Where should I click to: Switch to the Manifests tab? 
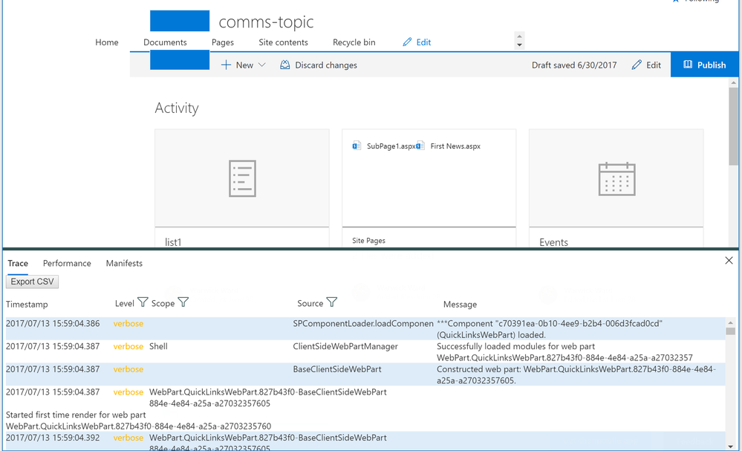pos(124,263)
